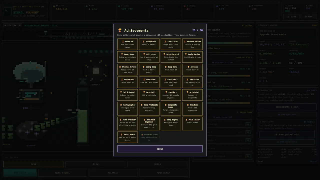
Task: Click the Cartographer trophy icon
Action: 121,105
